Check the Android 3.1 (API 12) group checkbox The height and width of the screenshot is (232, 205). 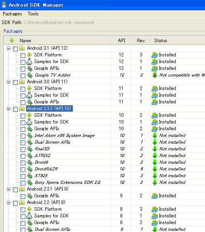coord(15,49)
